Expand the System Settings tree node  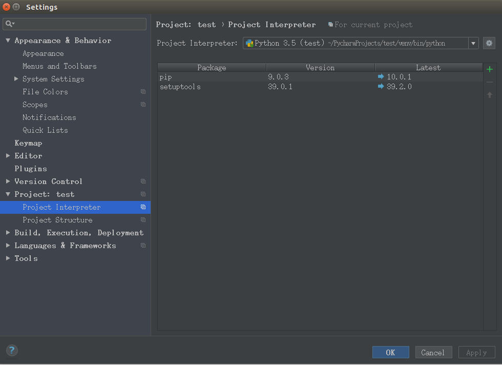(16, 79)
